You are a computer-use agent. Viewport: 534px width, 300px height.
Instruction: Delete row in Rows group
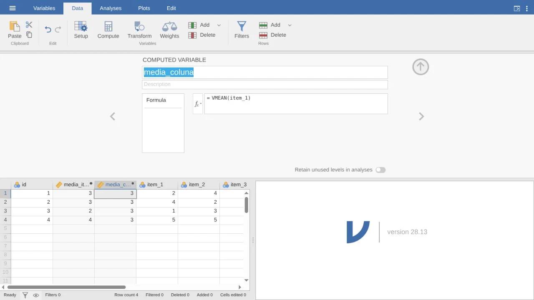(x=273, y=35)
